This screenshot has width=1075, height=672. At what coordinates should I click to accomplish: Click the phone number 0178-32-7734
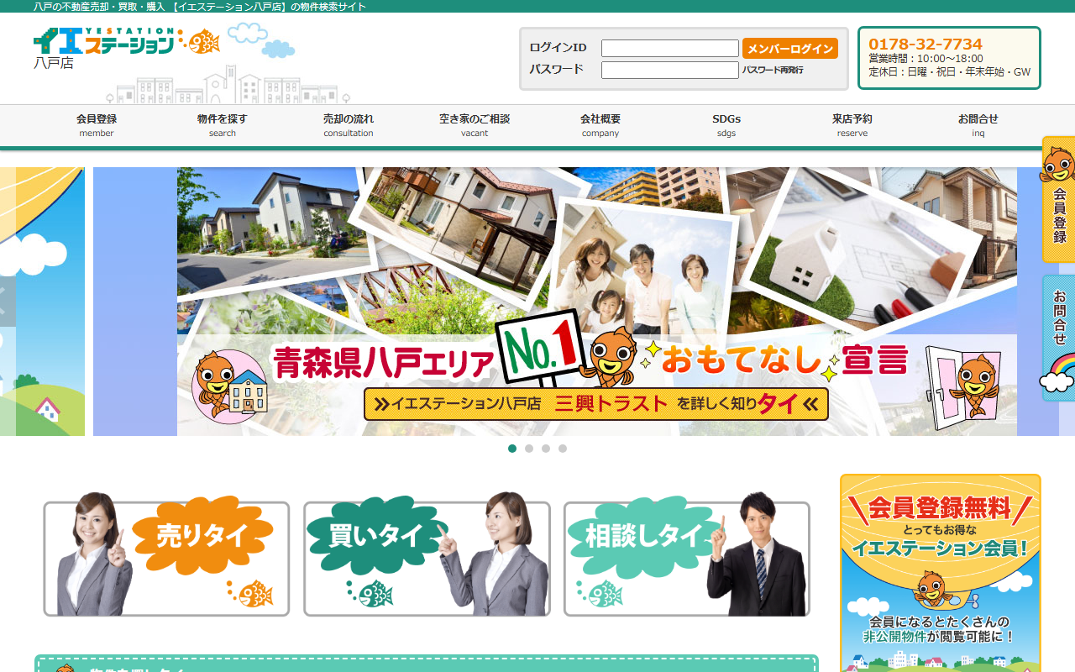coord(926,44)
